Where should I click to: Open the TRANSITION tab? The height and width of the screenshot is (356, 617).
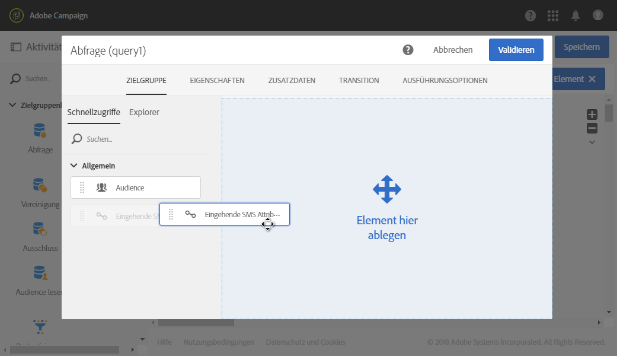pos(359,80)
